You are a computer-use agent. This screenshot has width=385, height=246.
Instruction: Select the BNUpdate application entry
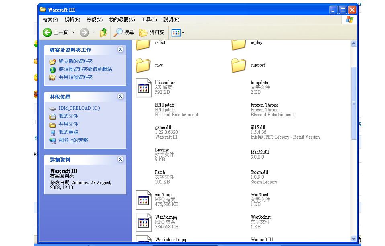point(176,110)
